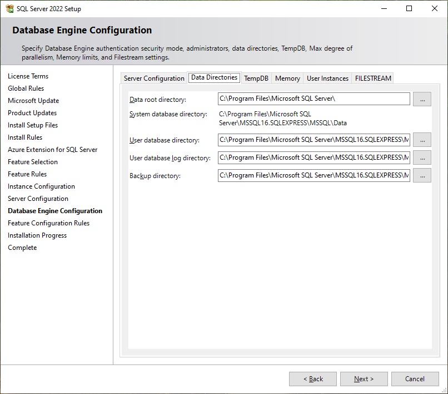
Task: Cancel the SQL Server setup
Action: coord(415,379)
